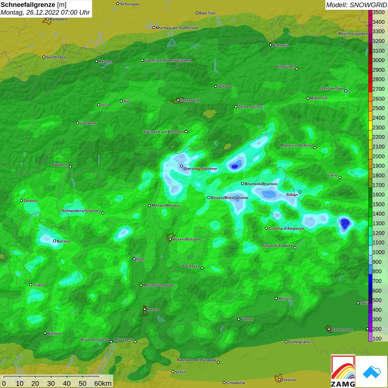The height and width of the screenshot is (388, 388).
Task: Select the 'Predazzo' map label
Action: tap(191, 266)
